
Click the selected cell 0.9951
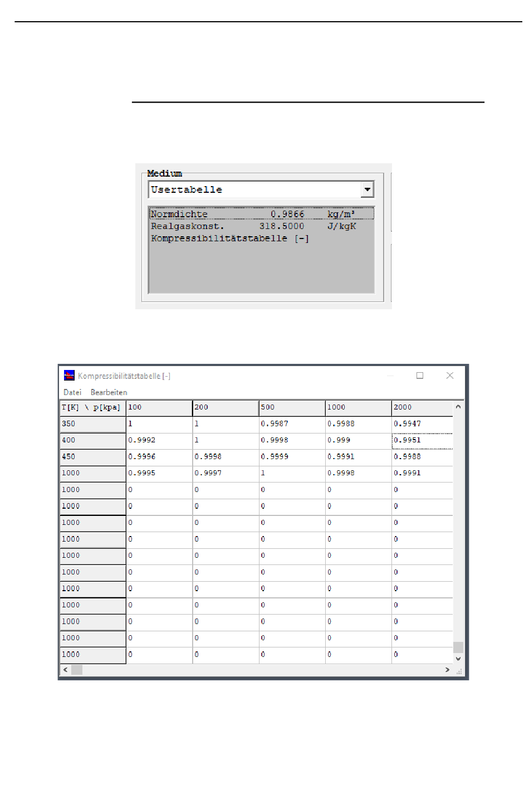pos(422,441)
